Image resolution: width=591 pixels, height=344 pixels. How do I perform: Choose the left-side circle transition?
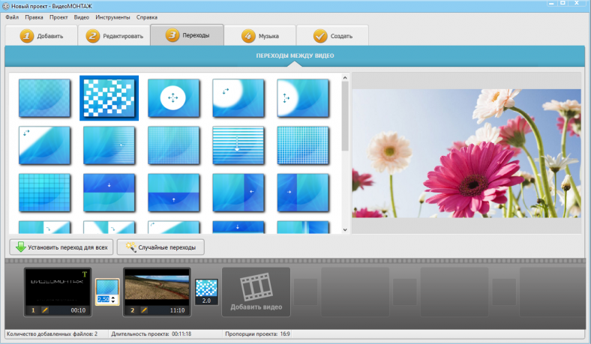click(x=303, y=98)
